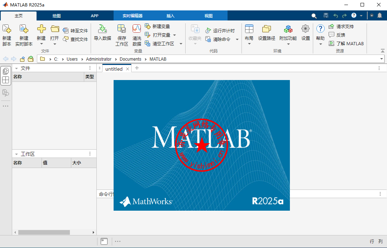Click the go up one folder icon
The width and height of the screenshot is (387, 248).
[22, 59]
